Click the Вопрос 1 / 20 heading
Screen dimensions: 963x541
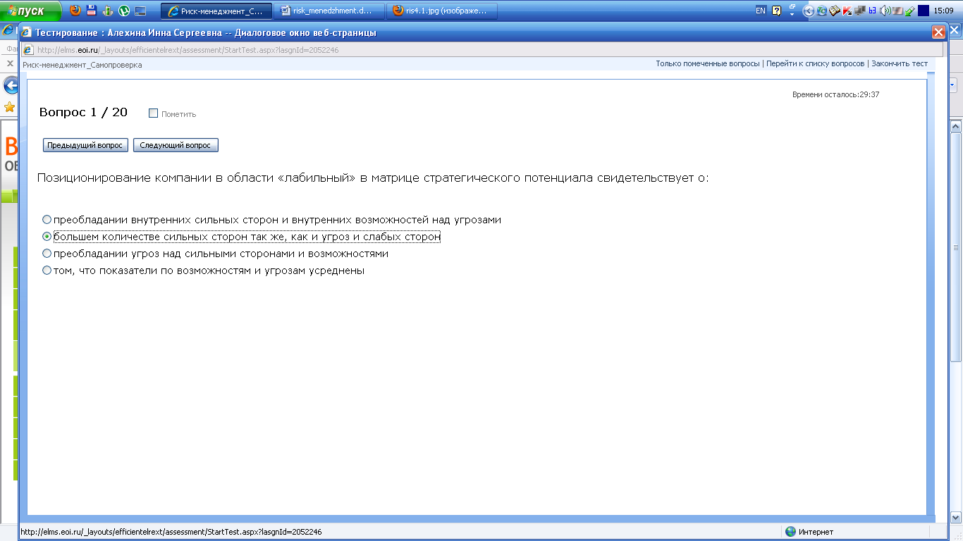[83, 113]
